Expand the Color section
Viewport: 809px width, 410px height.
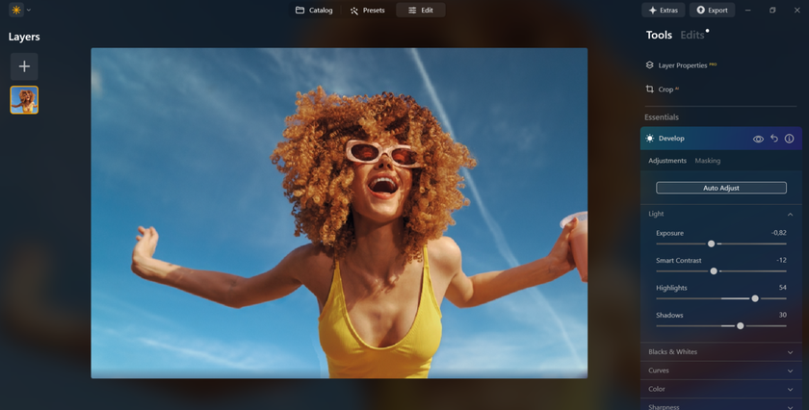720,389
